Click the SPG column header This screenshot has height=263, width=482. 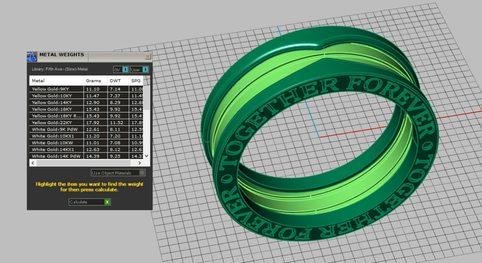137,81
